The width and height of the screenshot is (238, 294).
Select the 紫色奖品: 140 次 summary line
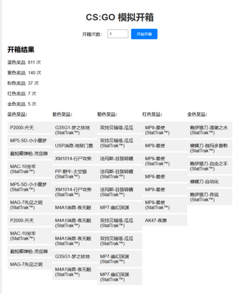point(25,73)
